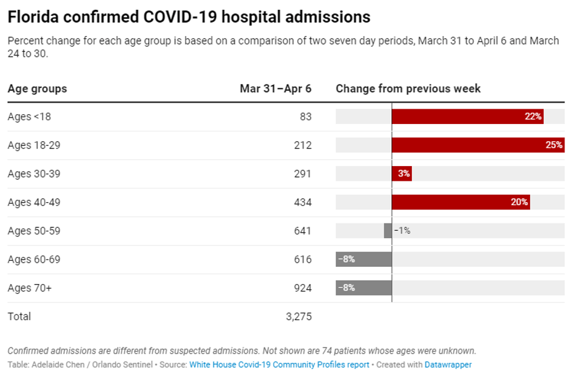This screenshot has height=375, width=573.
Task: Click the Age groups column header
Action: 37,89
